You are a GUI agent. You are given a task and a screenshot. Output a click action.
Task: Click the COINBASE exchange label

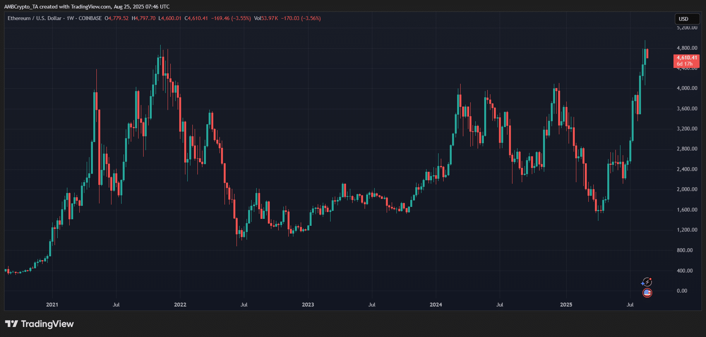coord(90,18)
